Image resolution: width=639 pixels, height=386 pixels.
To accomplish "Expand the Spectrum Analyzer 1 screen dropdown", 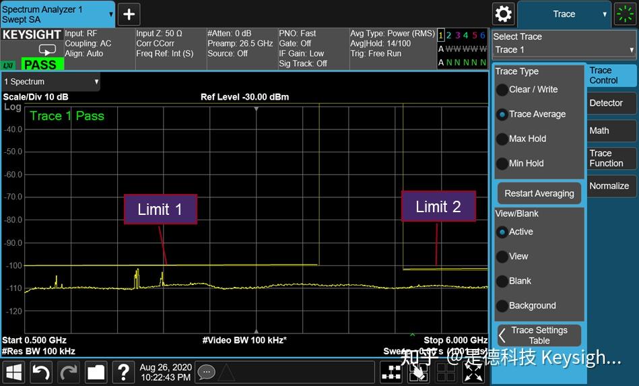I will click(57, 14).
